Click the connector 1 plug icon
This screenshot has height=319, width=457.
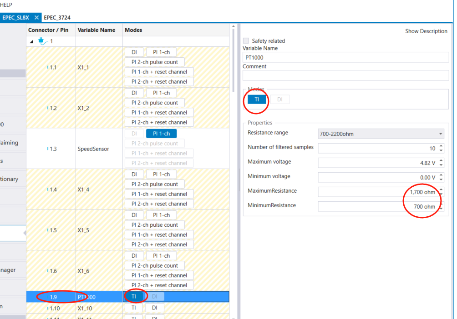43,41
